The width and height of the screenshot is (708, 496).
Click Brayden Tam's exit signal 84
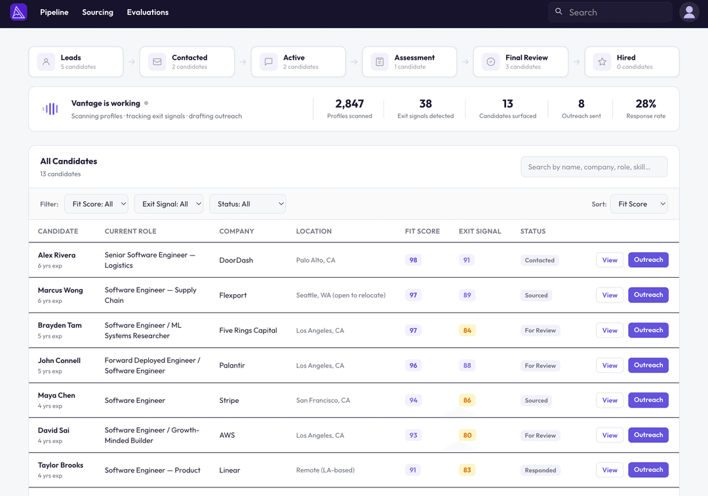(467, 330)
